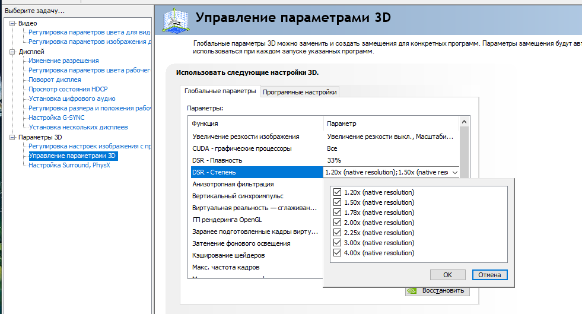Viewport: 582px width, 314px height.
Task: Select Заранее подготовленные кадры виртуальной реальности row
Action: (257, 231)
